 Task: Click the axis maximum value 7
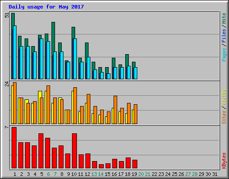pyautogui.click(x=7, y=127)
